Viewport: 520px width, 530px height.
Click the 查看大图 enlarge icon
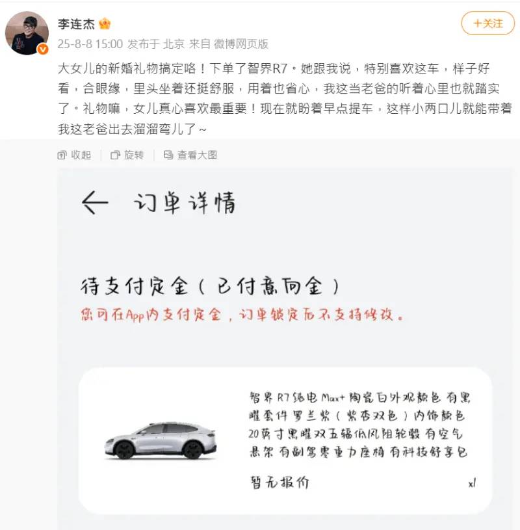[x=168, y=155]
